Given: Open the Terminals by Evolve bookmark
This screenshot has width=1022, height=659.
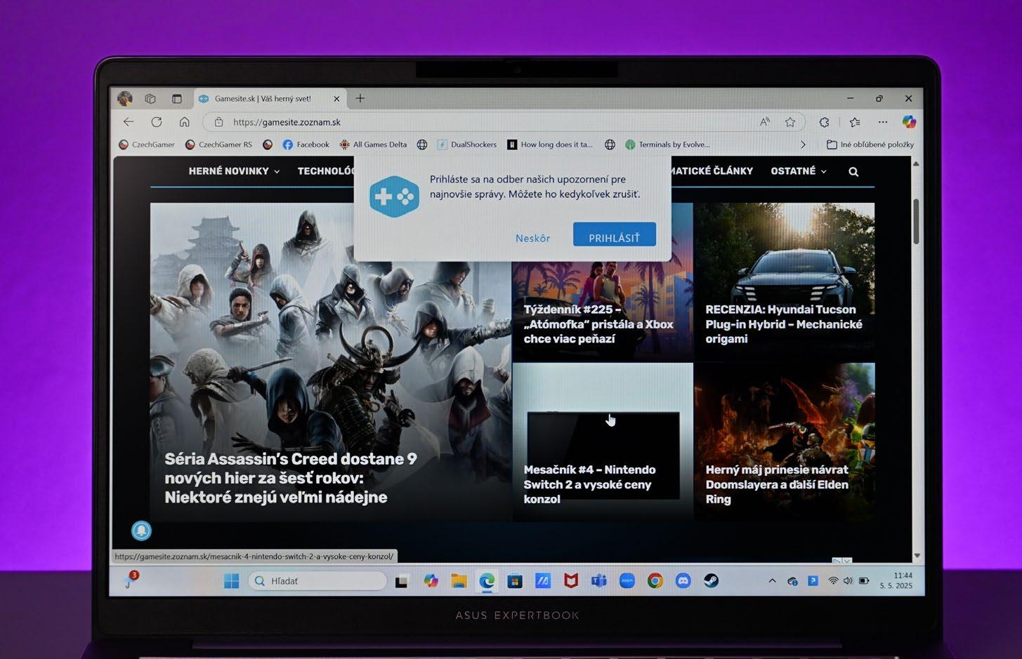Looking at the screenshot, I should (667, 145).
